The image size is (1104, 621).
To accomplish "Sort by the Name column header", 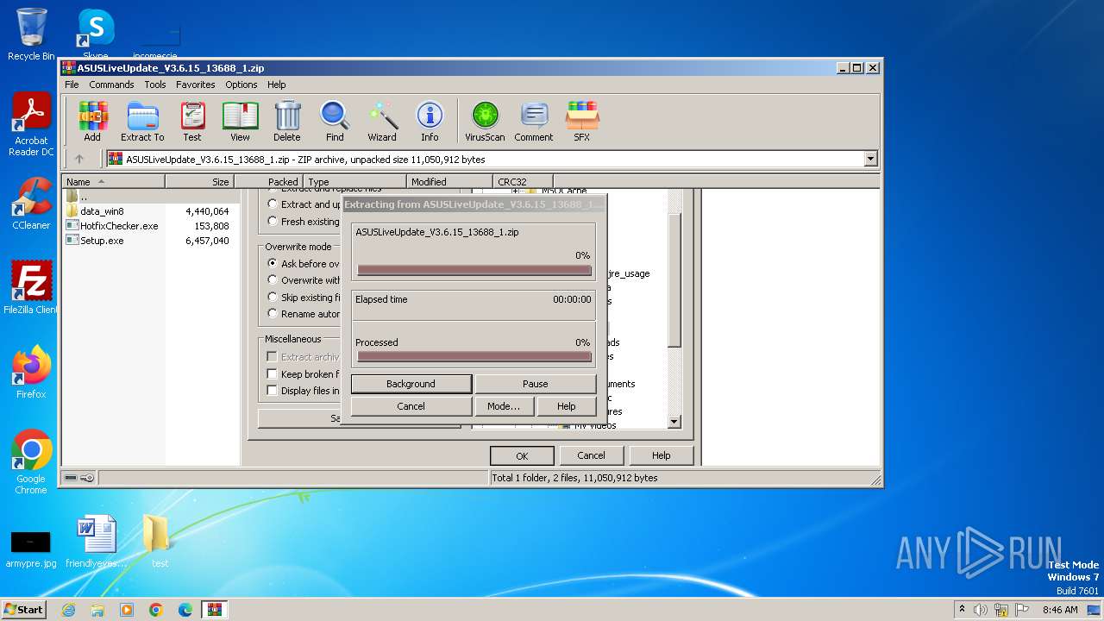I will point(113,182).
